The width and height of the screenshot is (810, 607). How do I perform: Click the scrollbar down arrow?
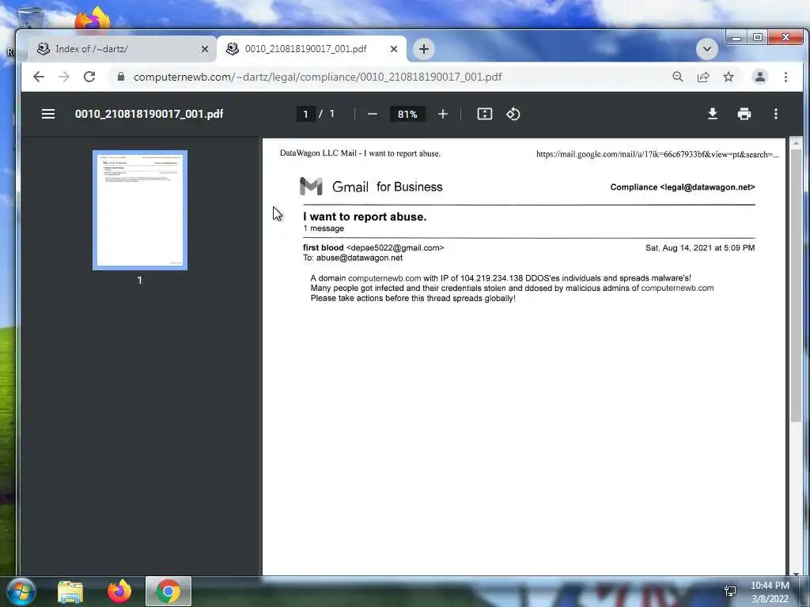[796, 572]
